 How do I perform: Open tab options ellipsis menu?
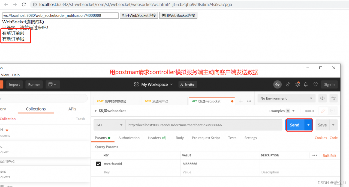pyautogui.click(x=249, y=101)
